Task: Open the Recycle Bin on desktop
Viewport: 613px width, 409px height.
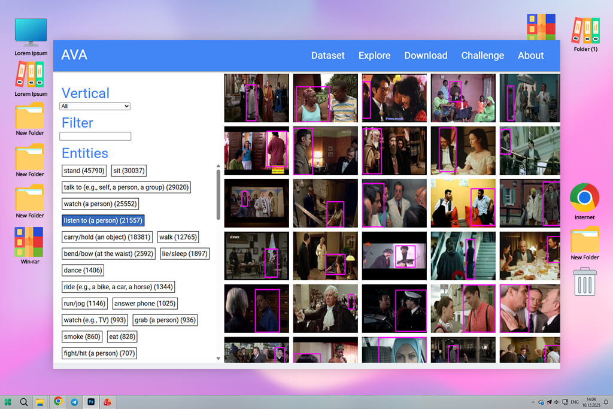Action: coord(585,281)
